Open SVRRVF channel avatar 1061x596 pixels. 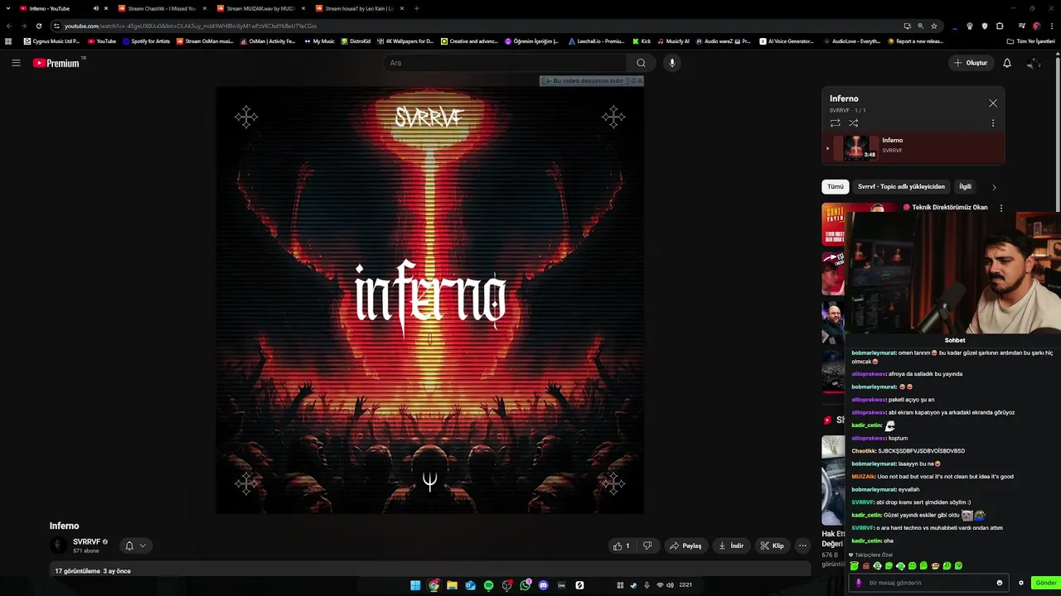point(58,546)
